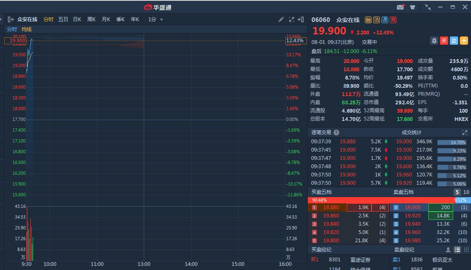This screenshot has width=471, height=270.
Task: Expand the 成交统计 panel icon
Action: (x=464, y=133)
